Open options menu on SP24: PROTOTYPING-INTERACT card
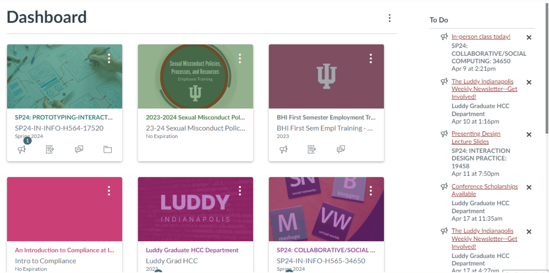 [109, 58]
